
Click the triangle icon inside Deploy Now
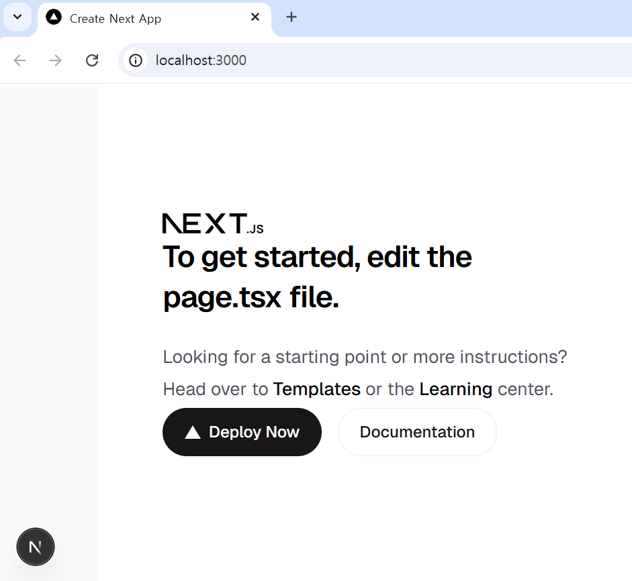click(x=193, y=432)
